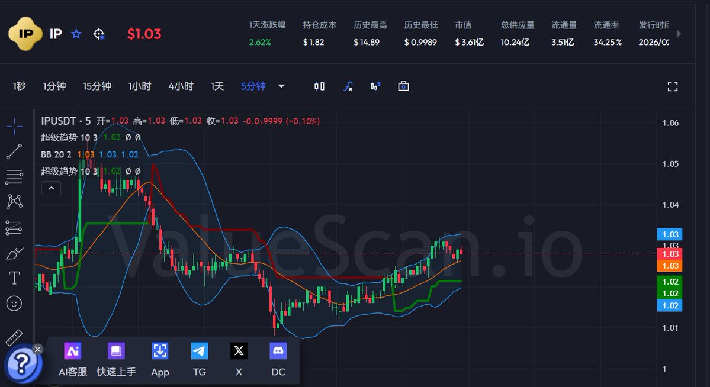The image size is (710, 387).
Task: Select the first 超级趋势 10 3 indicator
Action: 69,137
